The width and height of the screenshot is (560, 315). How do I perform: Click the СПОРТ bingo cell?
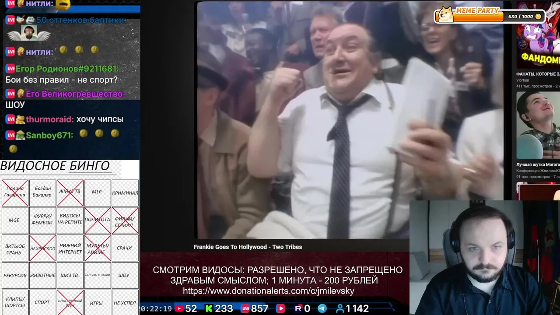click(42, 302)
